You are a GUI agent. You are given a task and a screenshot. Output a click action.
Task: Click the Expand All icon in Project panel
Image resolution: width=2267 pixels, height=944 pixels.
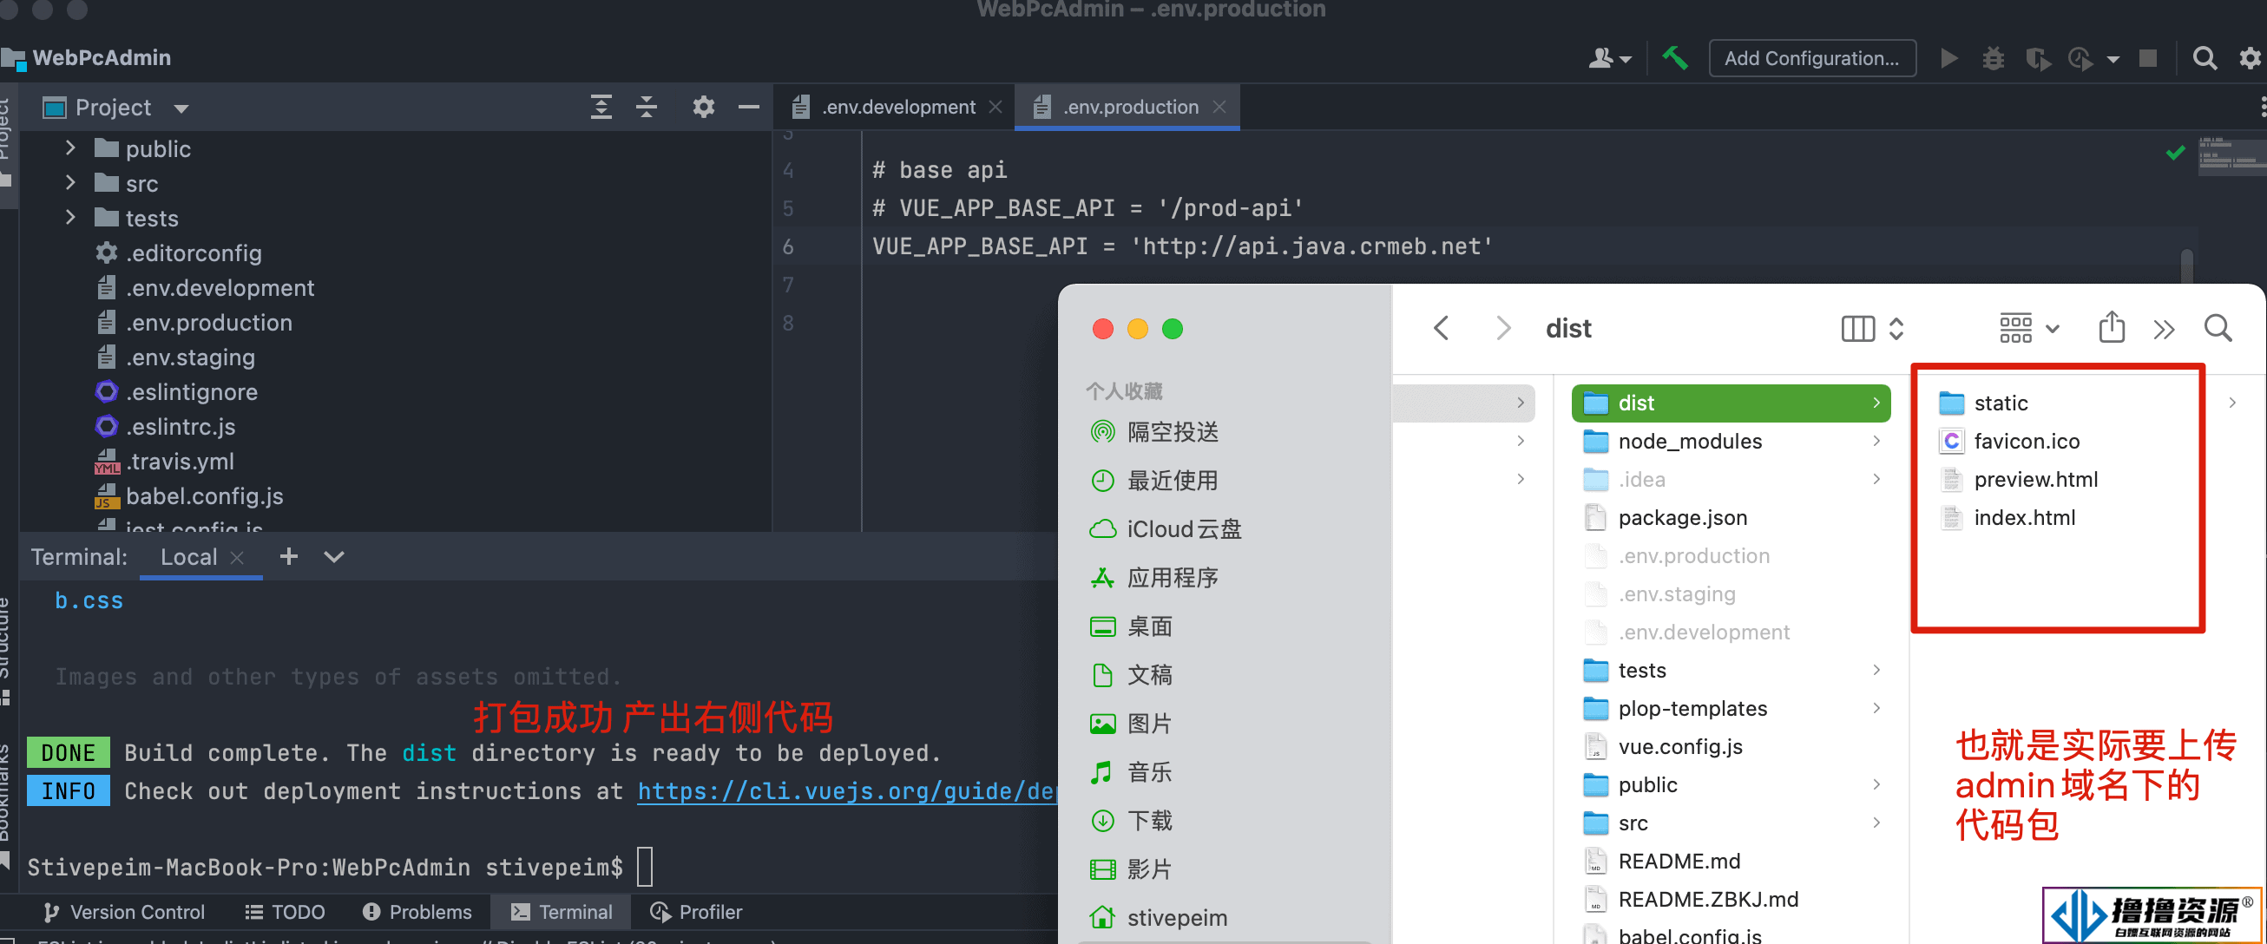pyautogui.click(x=601, y=108)
